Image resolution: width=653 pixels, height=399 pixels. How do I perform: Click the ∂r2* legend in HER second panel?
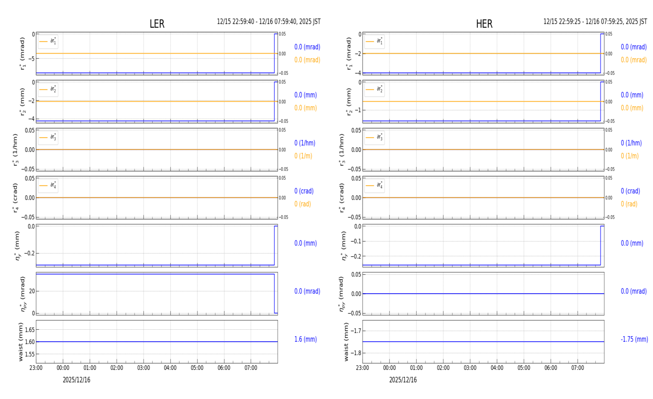[x=374, y=90]
